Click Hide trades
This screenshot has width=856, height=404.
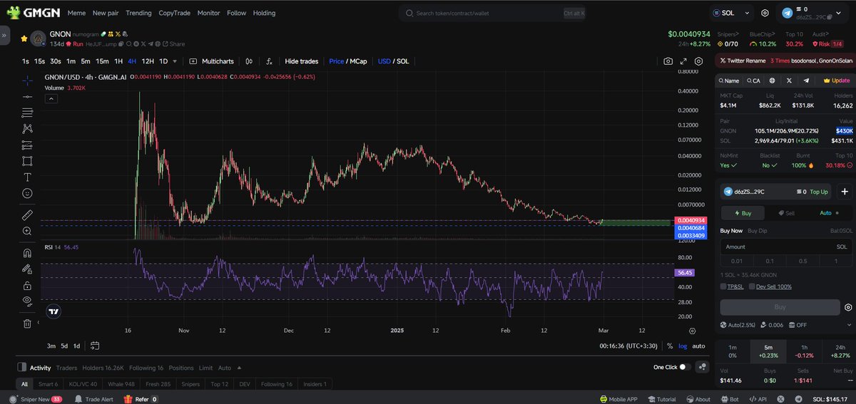(x=302, y=61)
